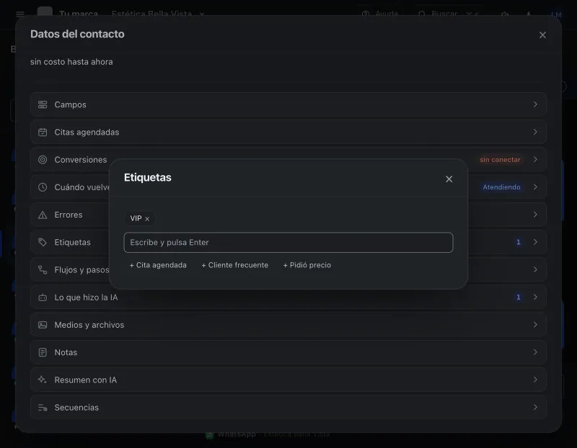
Task: Click the 'sin conectar' badge on Conversiones
Action: (500, 160)
